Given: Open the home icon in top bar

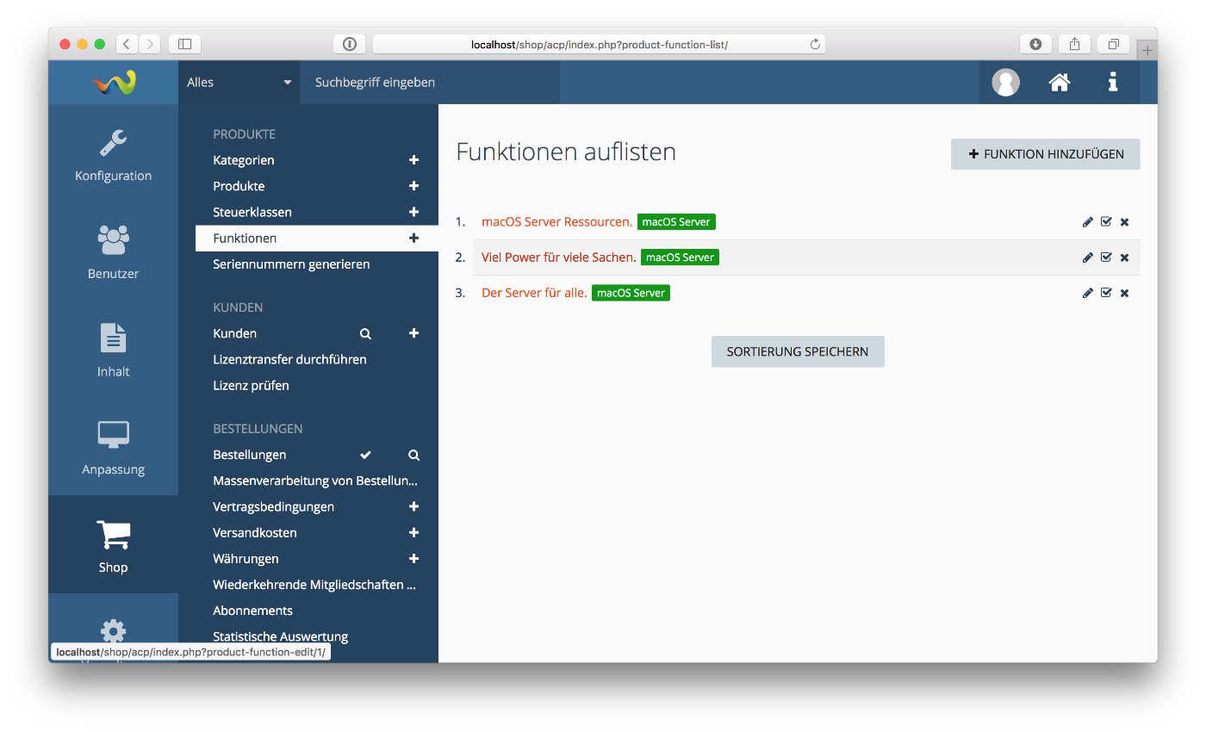Looking at the screenshot, I should (x=1059, y=83).
